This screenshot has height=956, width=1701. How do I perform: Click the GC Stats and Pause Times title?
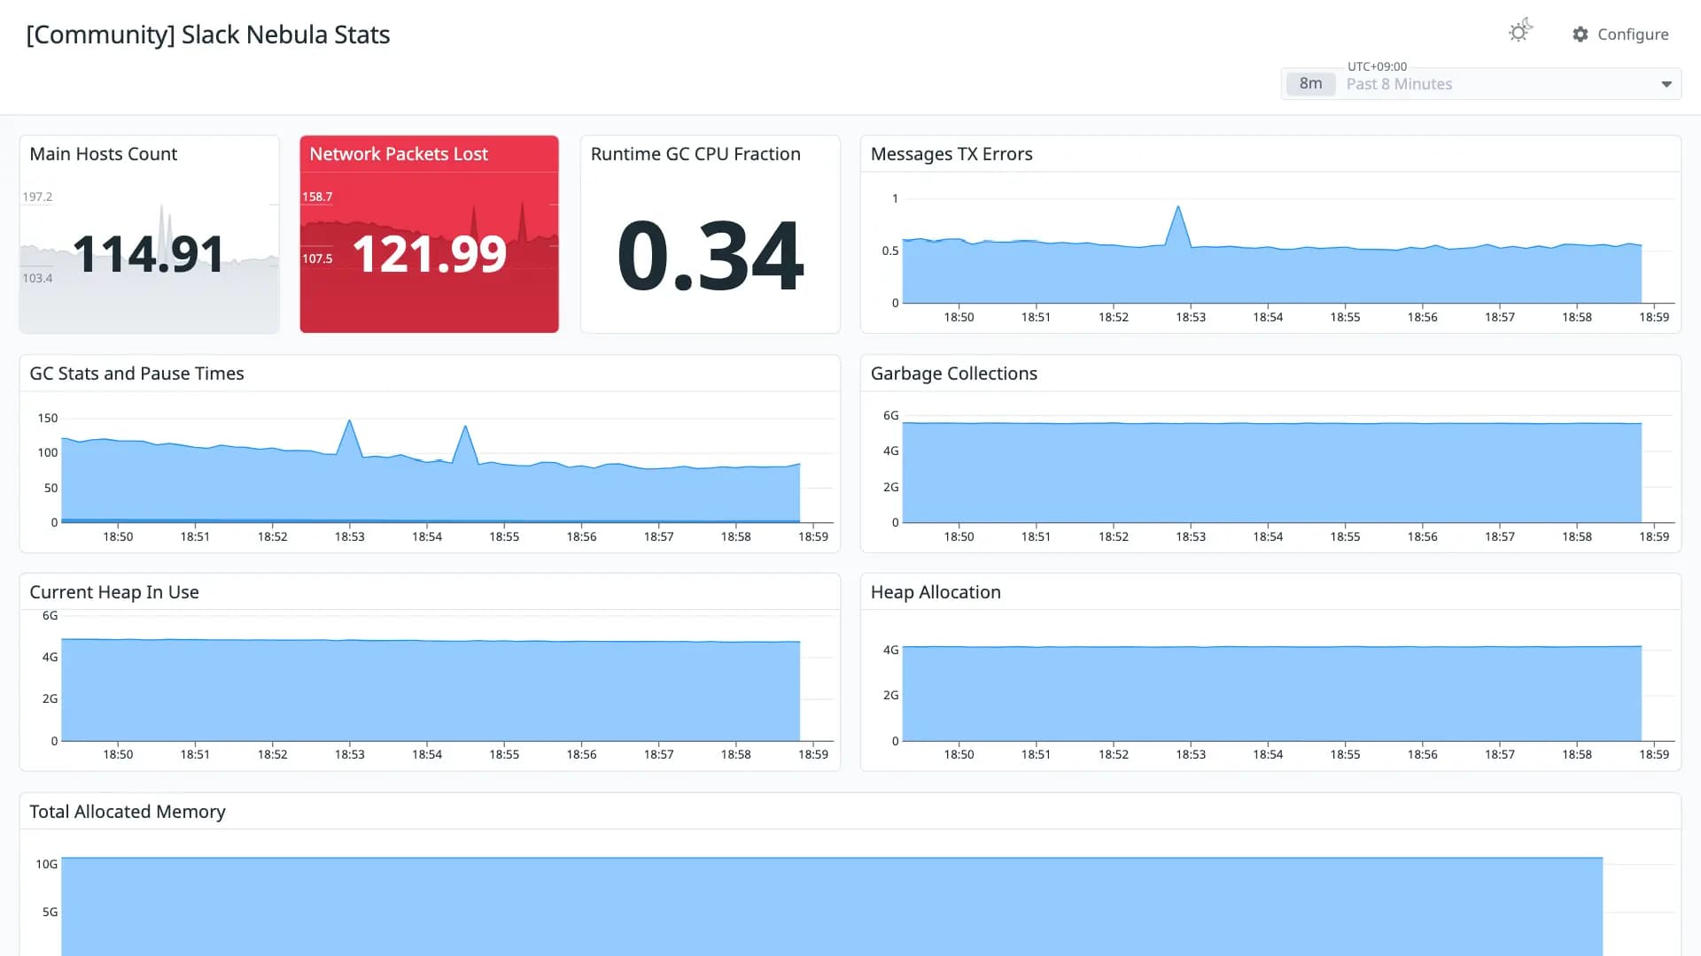pos(136,374)
